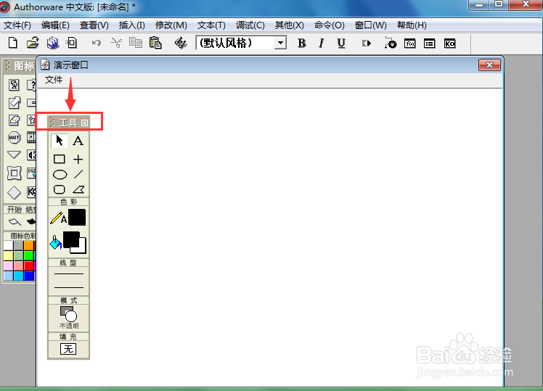Select the rounded rectangle tool
Image resolution: width=543 pixels, height=391 pixels.
pyautogui.click(x=60, y=189)
